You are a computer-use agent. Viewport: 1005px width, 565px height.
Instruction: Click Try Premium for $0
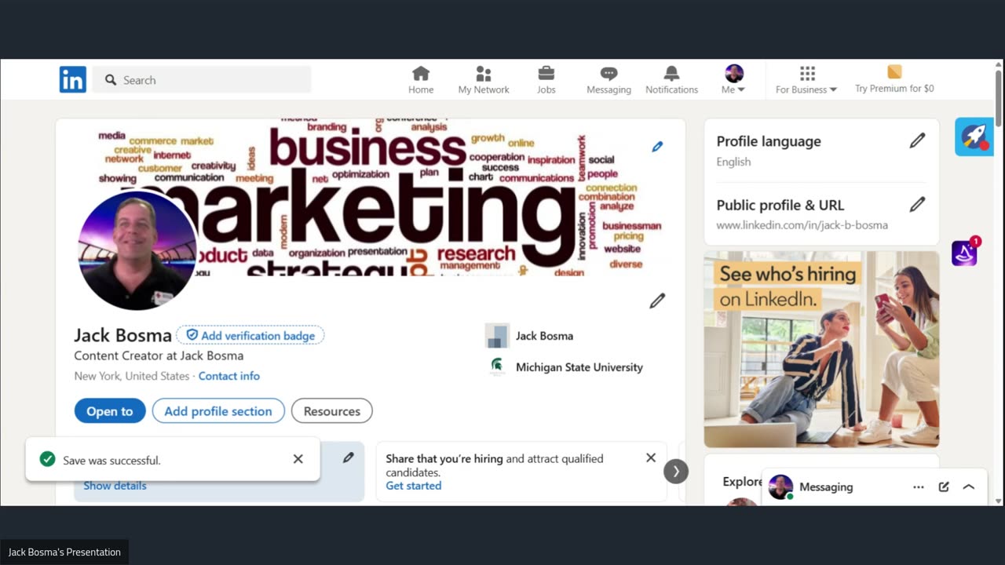pos(894,80)
